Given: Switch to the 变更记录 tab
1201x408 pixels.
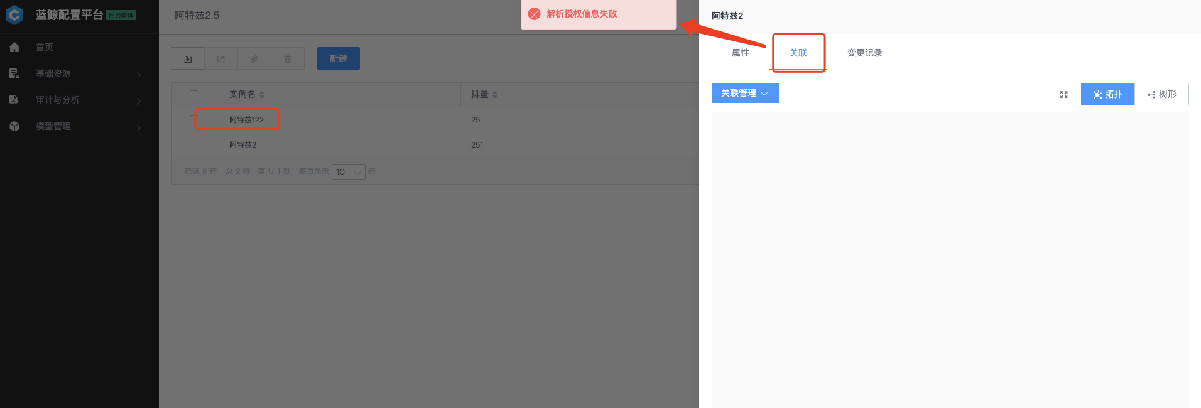Looking at the screenshot, I should click(x=865, y=53).
